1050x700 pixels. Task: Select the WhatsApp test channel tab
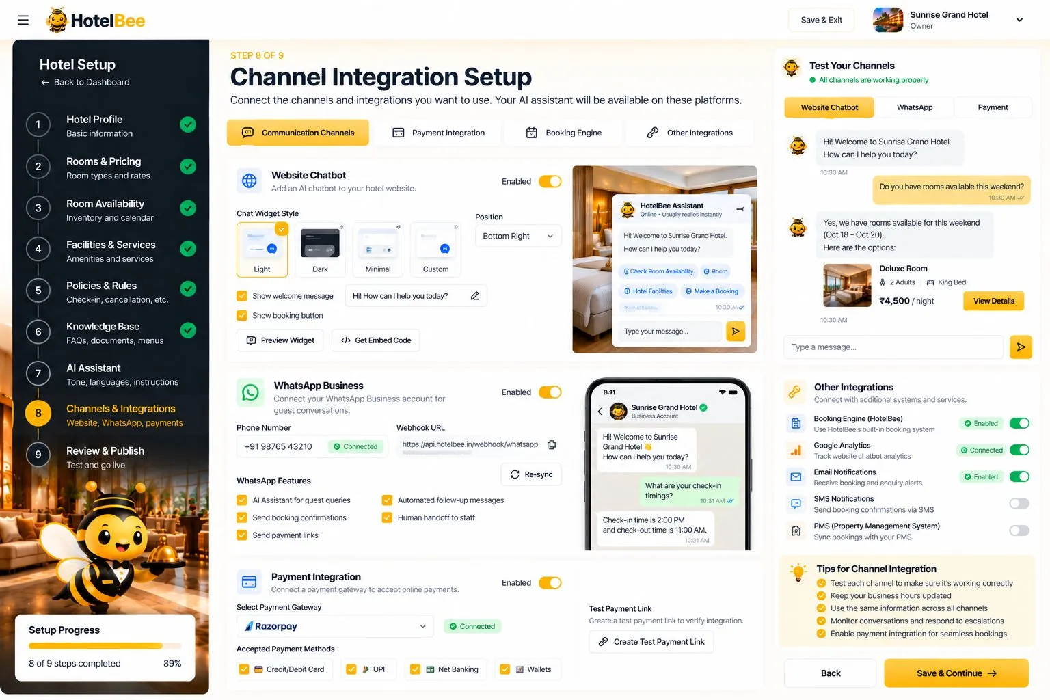915,107
